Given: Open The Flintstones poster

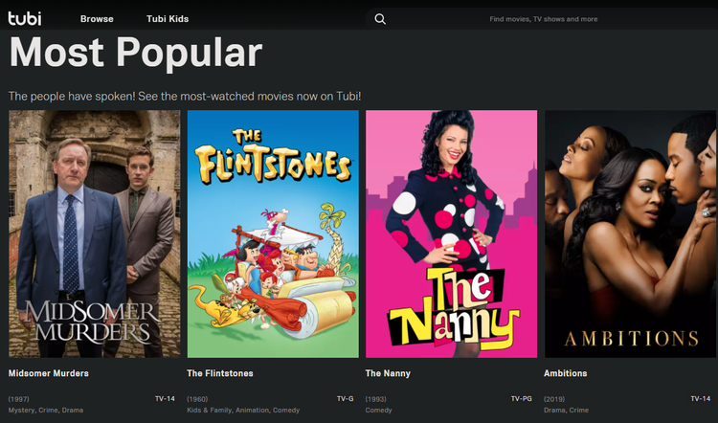Looking at the screenshot, I should point(273,234).
